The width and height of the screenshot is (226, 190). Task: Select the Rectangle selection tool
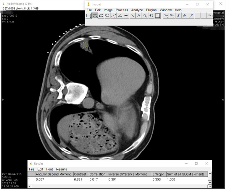[88, 16]
